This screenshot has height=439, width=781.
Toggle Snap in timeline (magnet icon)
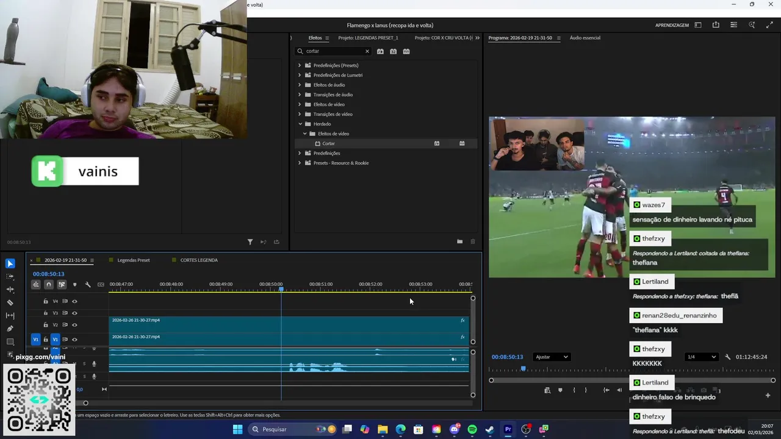(49, 285)
